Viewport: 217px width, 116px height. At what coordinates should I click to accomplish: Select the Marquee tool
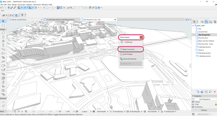[3, 25]
